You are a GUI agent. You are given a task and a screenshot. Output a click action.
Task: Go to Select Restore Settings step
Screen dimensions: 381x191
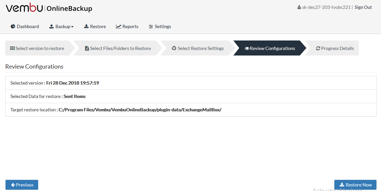click(198, 48)
